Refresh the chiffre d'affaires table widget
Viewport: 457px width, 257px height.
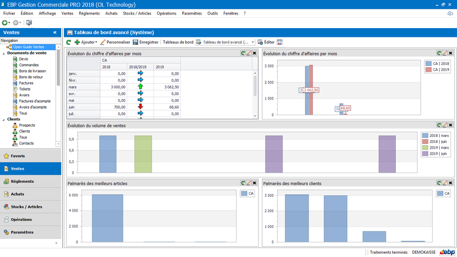[243, 53]
